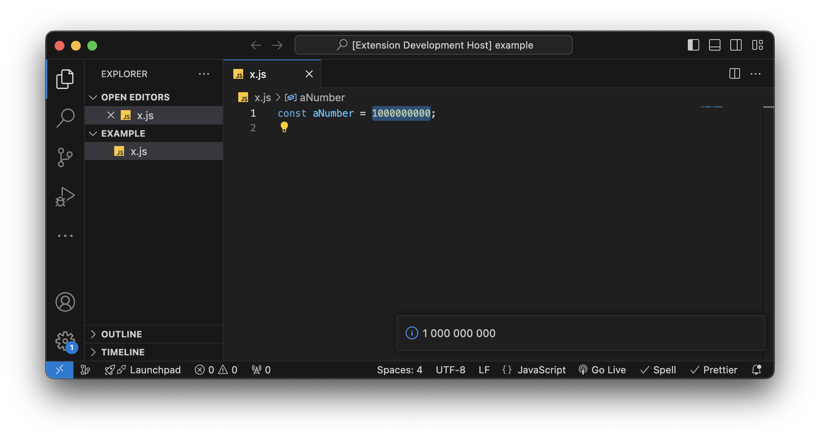The width and height of the screenshot is (820, 439).
Task: Open Launchpad from status bar
Action: point(143,370)
